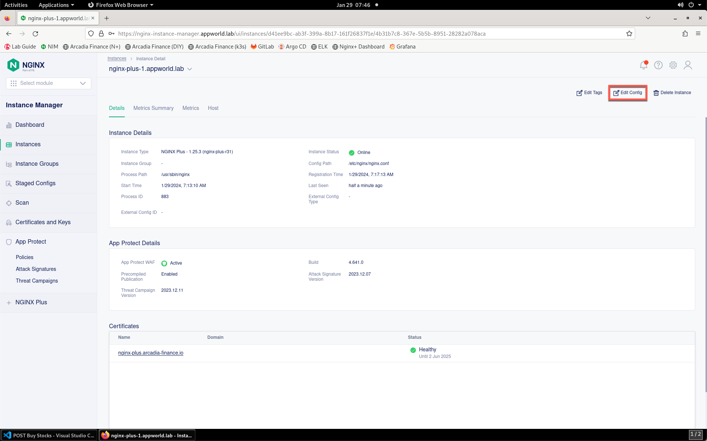The image size is (707, 441).
Task: Click the Config Path /etc/nginx/nginx.conf value
Action: pos(369,164)
